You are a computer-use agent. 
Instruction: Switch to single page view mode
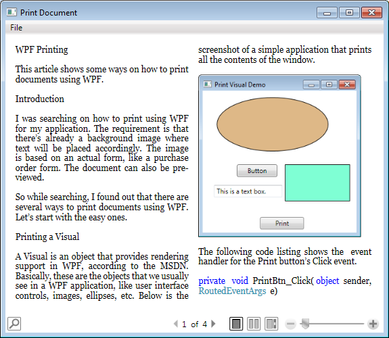click(236, 324)
